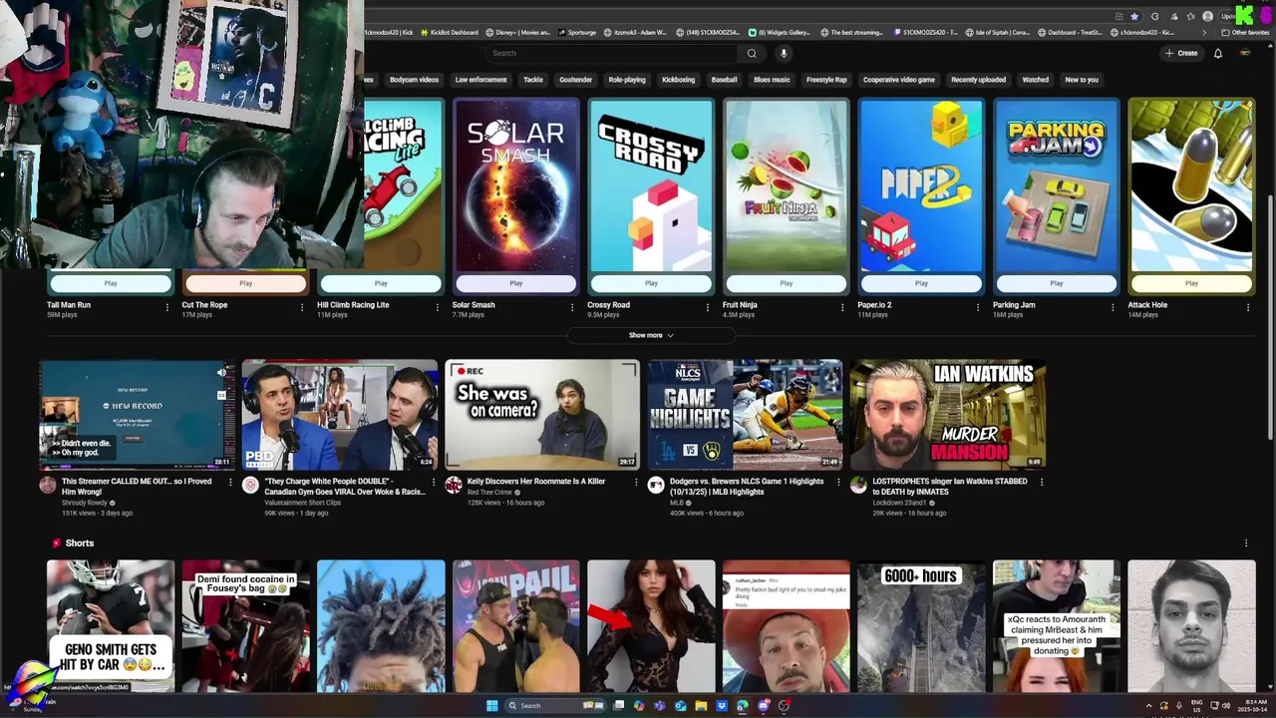1276x718 pixels.
Task: Open options for Kelly Discovers Her Roommate video
Action: 636,482
